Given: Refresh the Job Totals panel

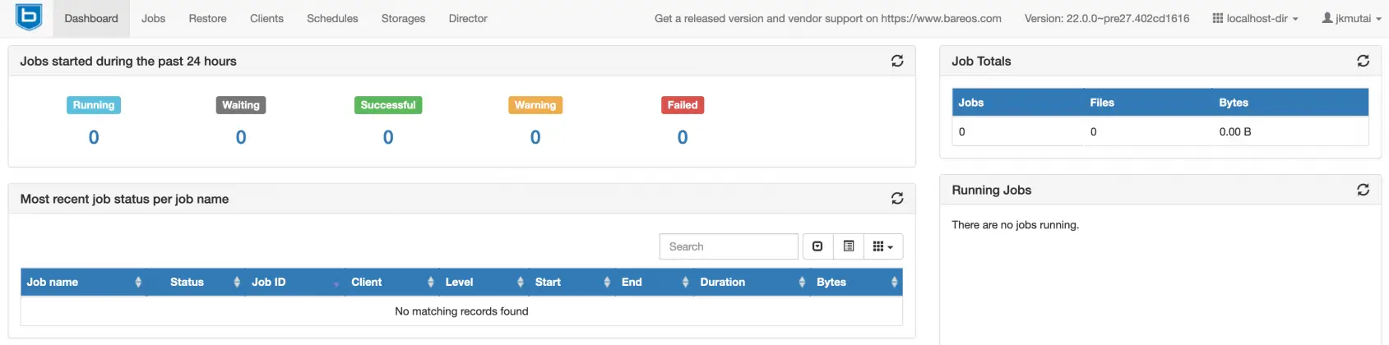Looking at the screenshot, I should click(x=1363, y=61).
